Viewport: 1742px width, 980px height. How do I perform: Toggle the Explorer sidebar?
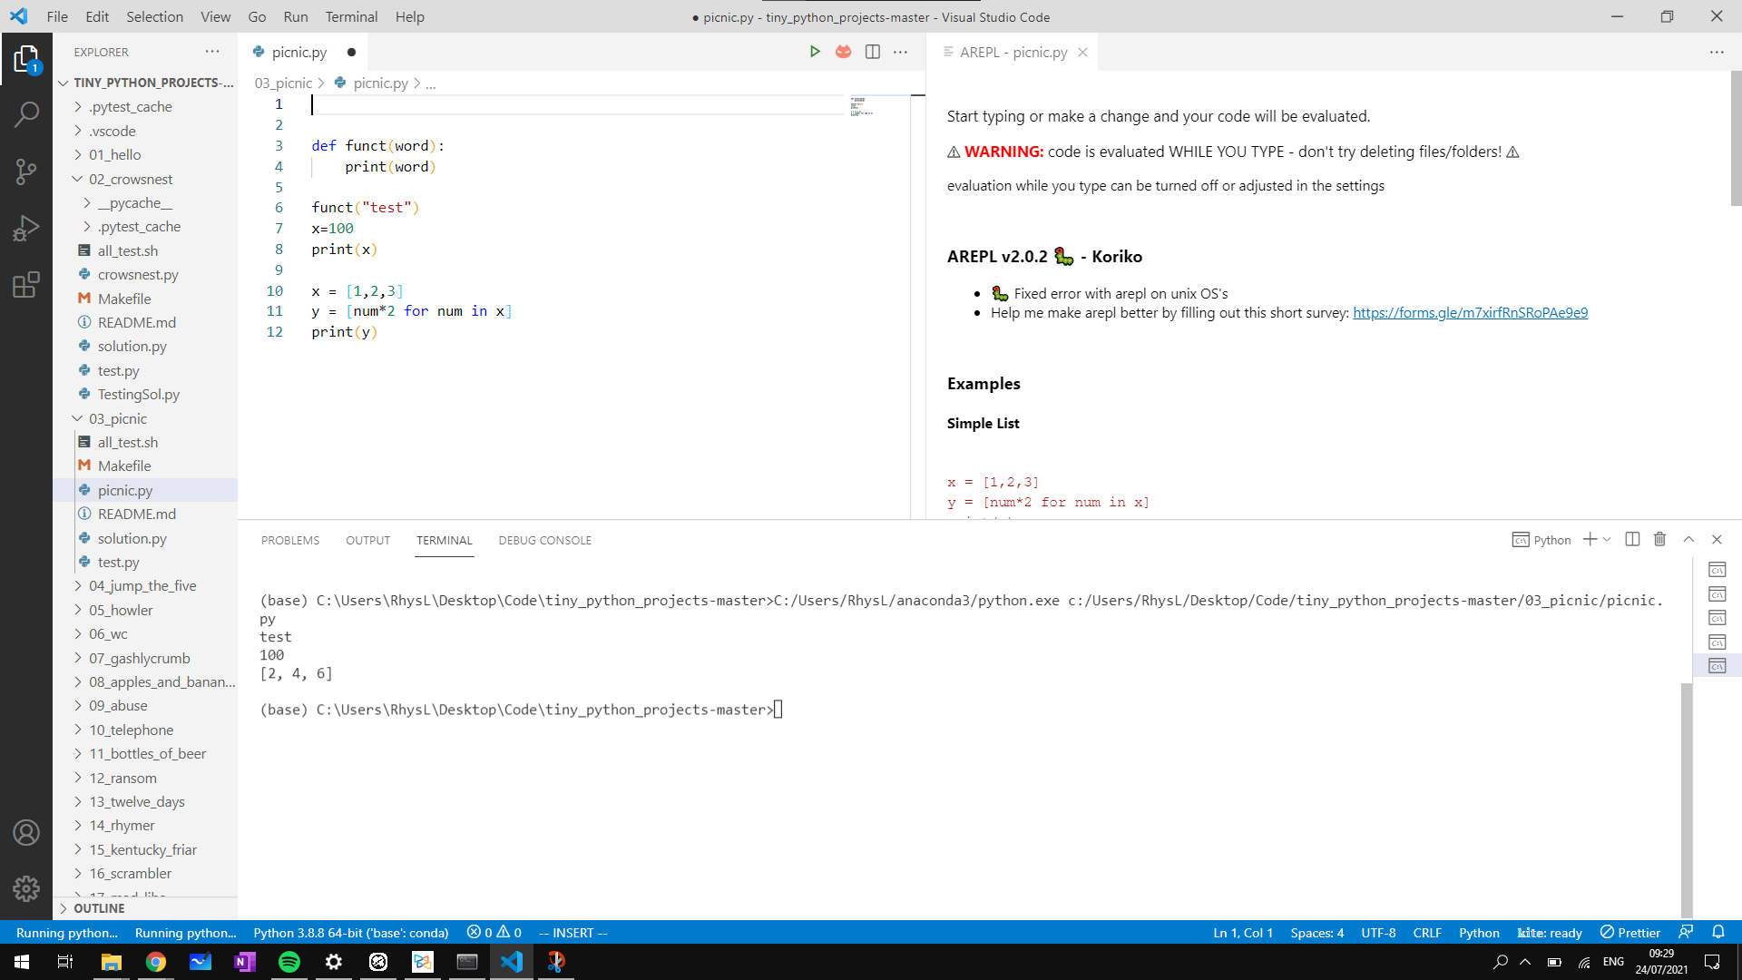[x=26, y=59]
